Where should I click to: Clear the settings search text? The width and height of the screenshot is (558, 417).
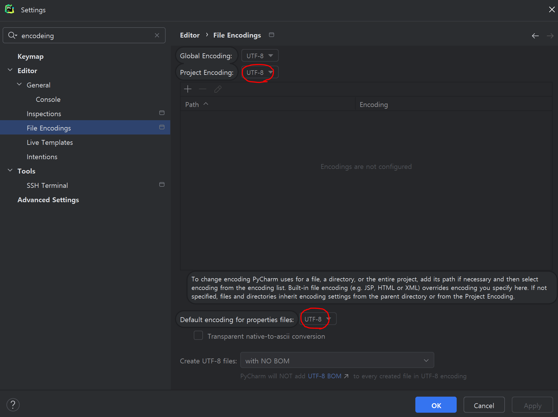pos(157,35)
